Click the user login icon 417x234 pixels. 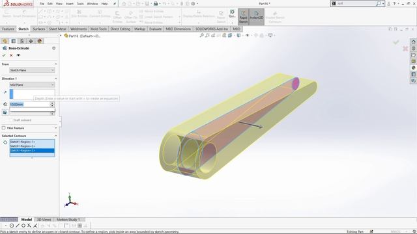(388, 4)
